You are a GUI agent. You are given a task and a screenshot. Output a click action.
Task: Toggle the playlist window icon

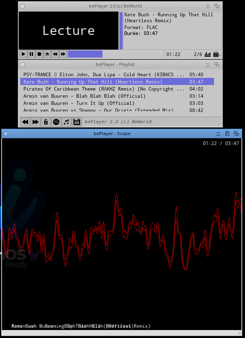(x=216, y=54)
